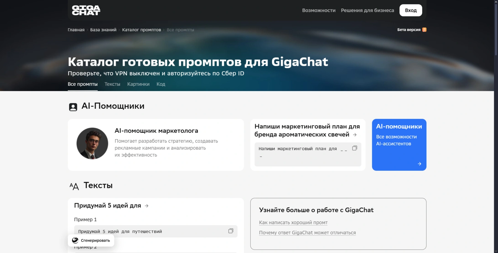Switch to the Картинки tab
Viewport: 498px width, 253px height.
(138, 84)
